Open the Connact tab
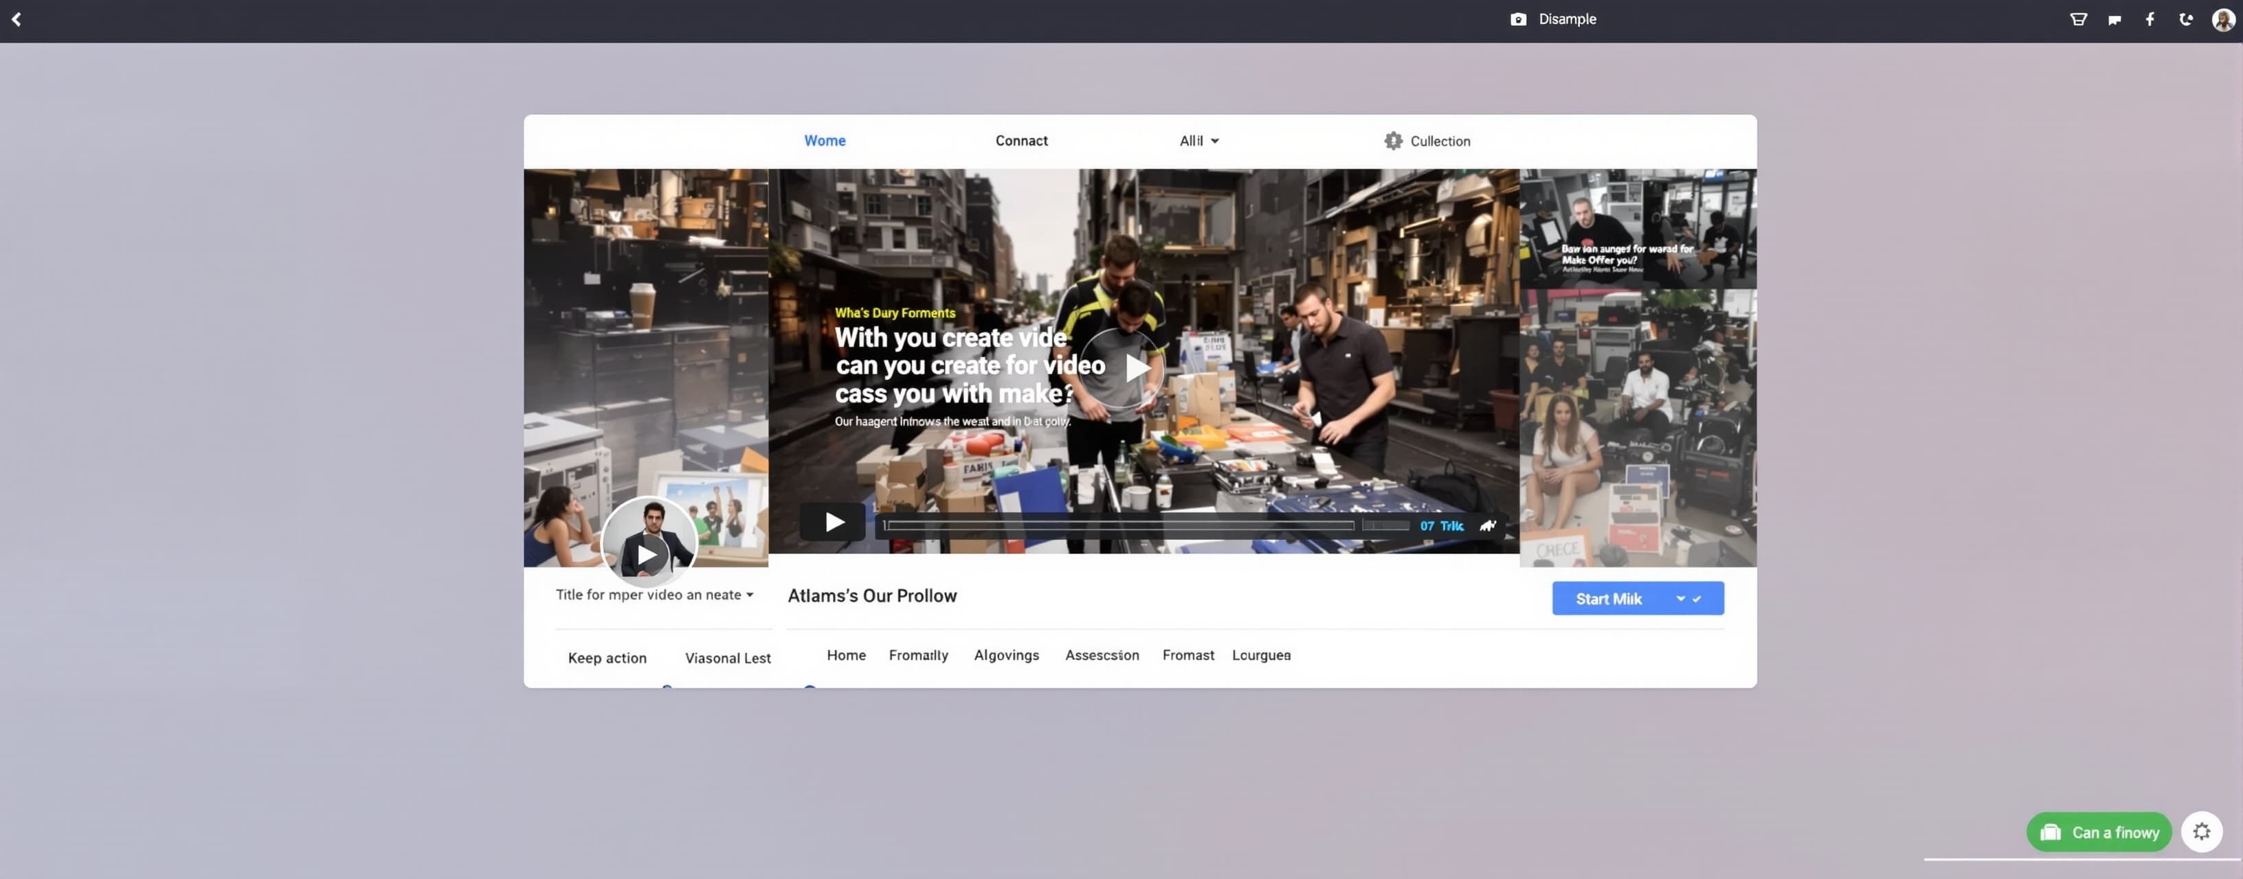 pyautogui.click(x=1021, y=141)
